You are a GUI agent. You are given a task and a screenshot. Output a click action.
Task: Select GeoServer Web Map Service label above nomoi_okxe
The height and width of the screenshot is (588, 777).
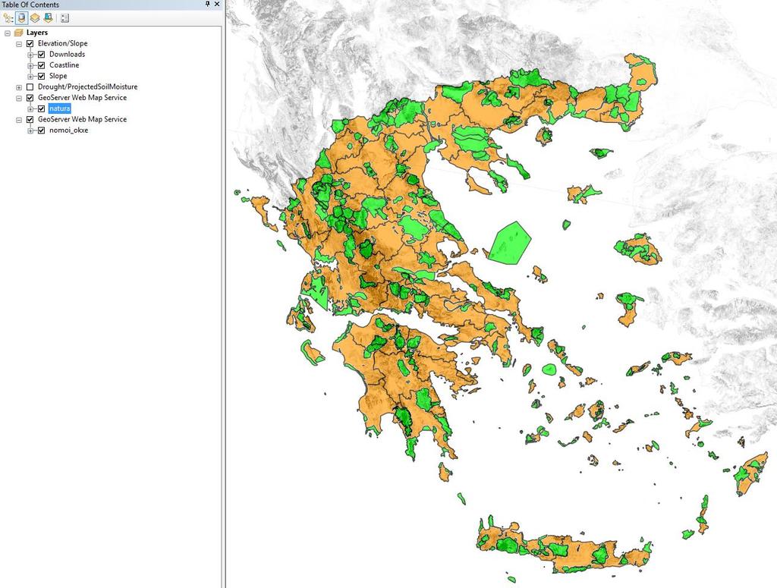[82, 119]
